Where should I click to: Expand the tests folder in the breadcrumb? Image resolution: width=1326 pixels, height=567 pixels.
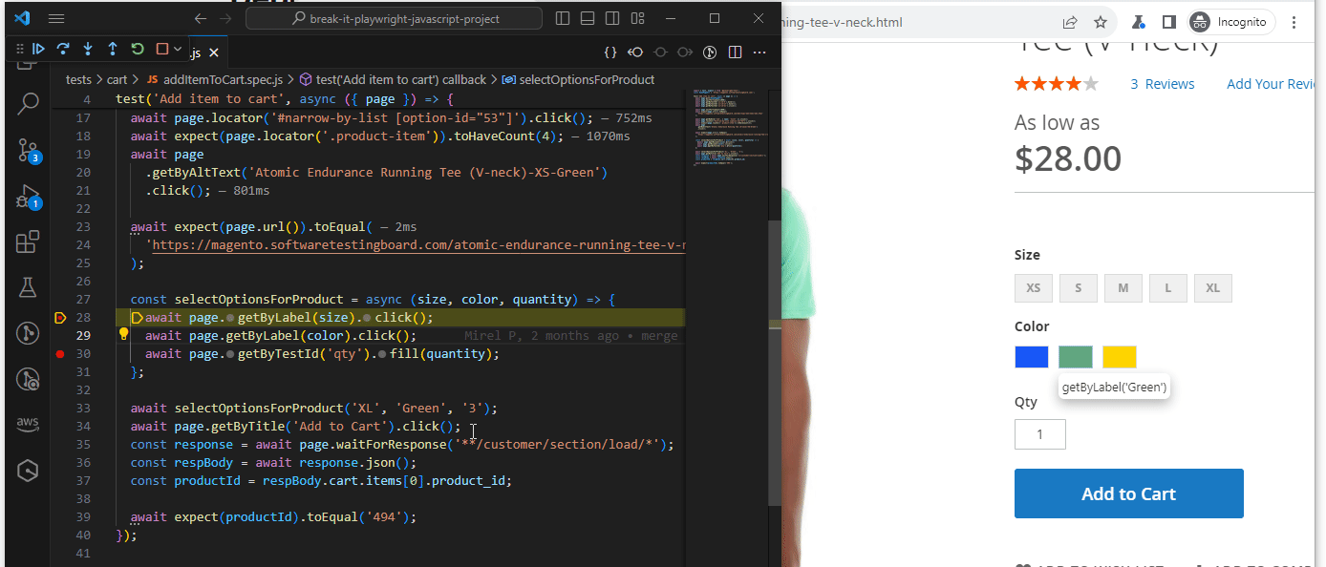coord(78,79)
